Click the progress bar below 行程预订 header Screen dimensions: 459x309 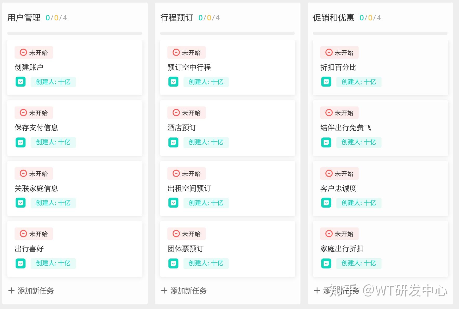(x=227, y=33)
